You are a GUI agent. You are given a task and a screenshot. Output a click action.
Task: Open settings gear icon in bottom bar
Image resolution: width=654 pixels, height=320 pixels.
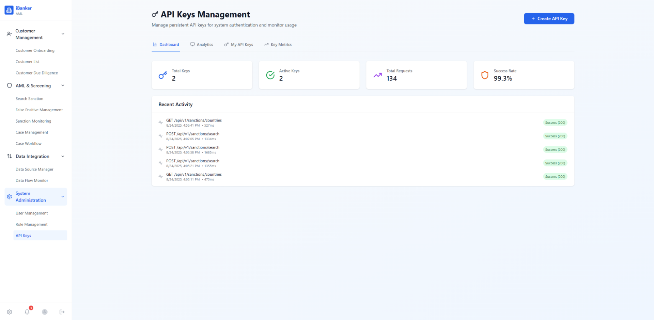[10, 312]
